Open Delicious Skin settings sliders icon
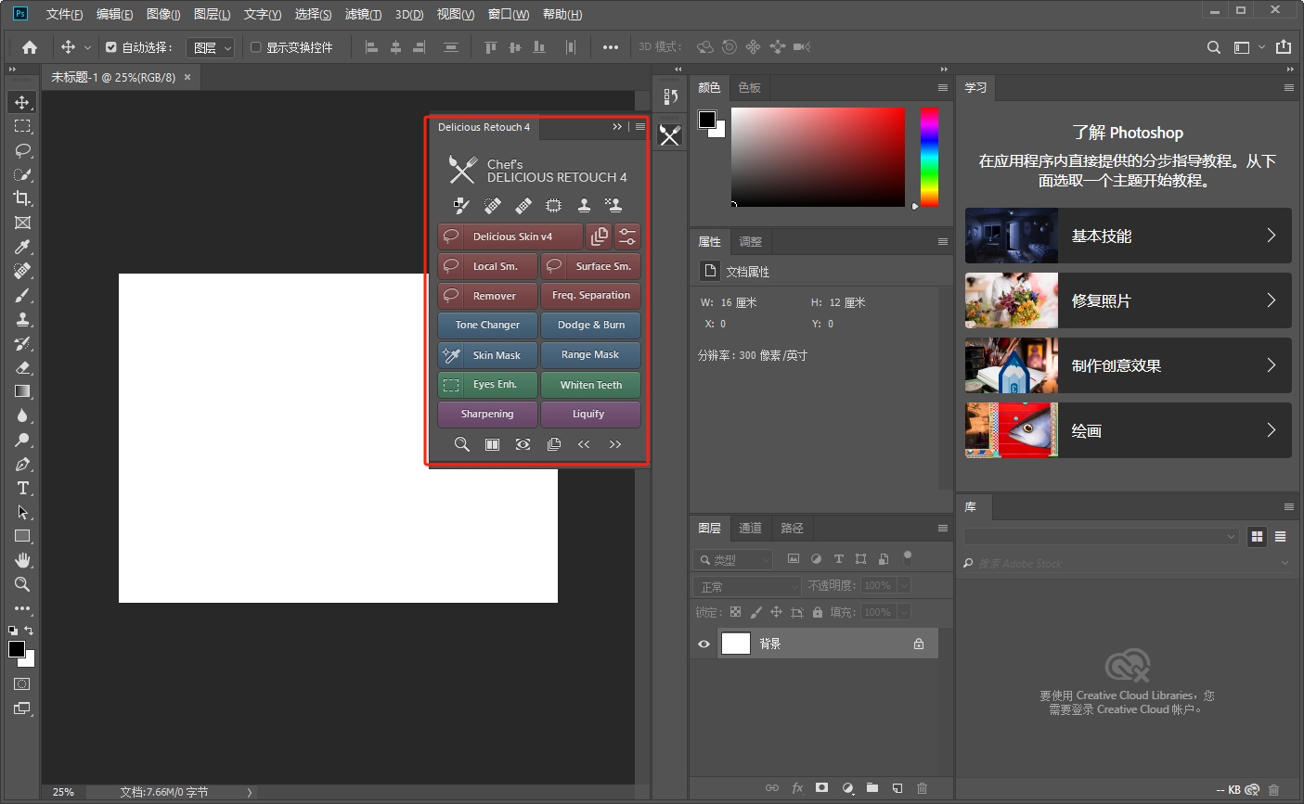The width and height of the screenshot is (1304, 804). click(x=627, y=236)
